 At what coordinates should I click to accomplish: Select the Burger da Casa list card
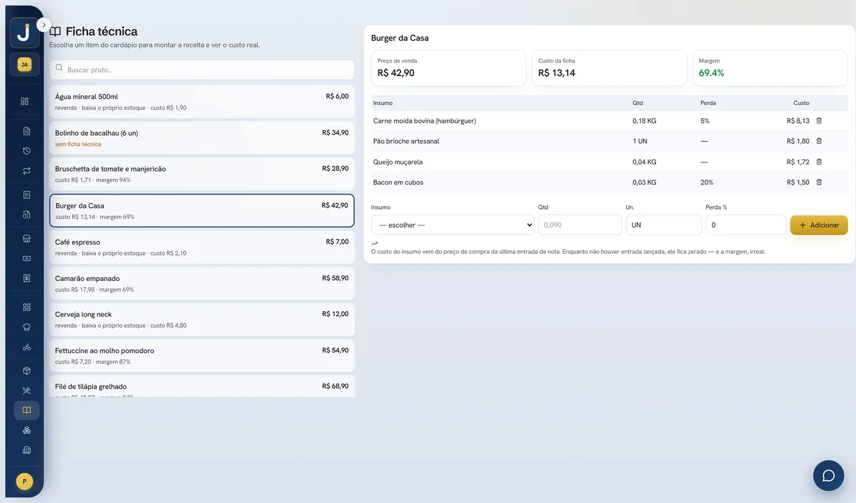tap(202, 211)
